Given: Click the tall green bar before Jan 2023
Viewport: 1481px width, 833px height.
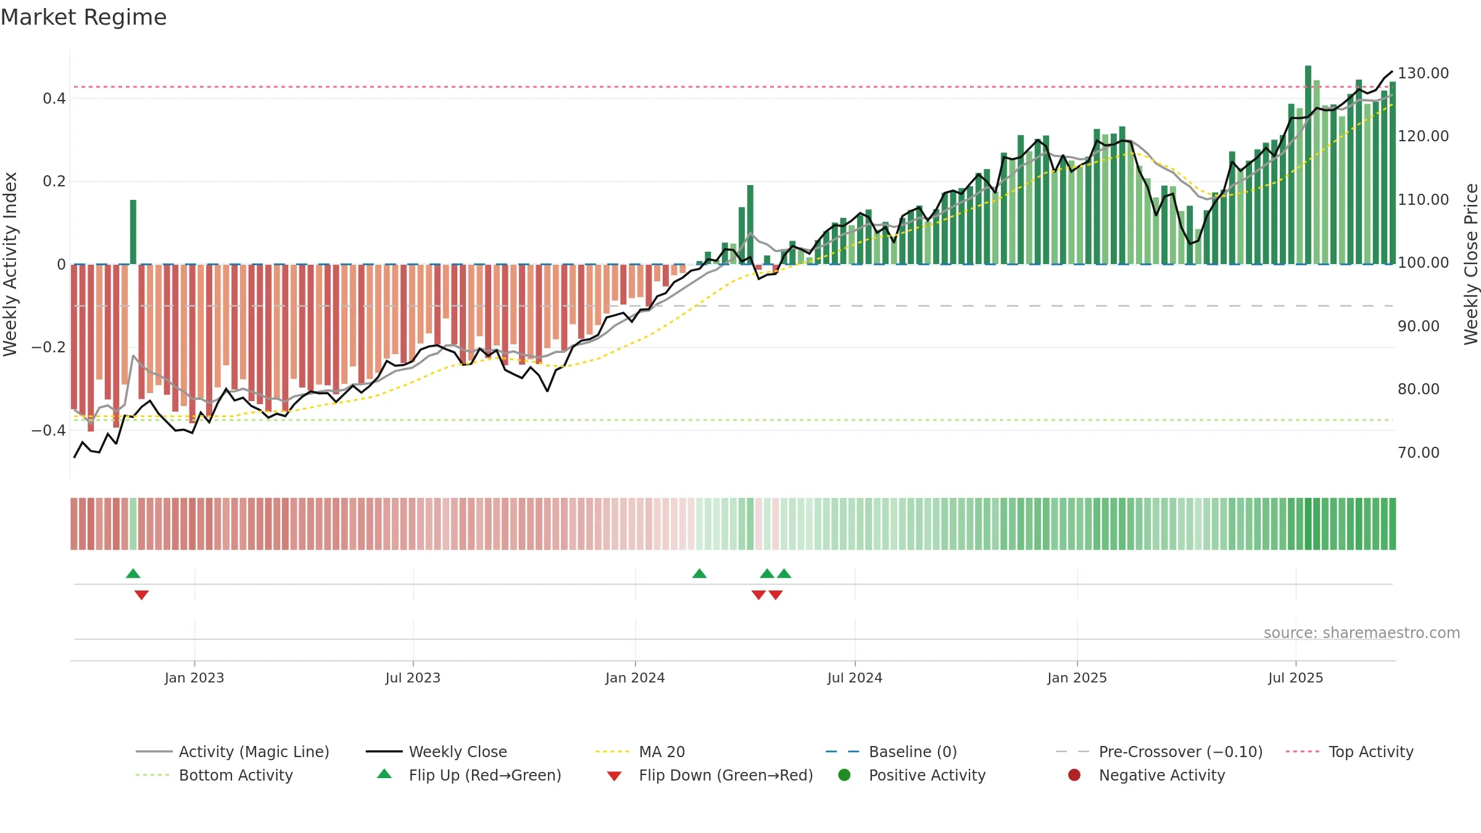Looking at the screenshot, I should [133, 232].
